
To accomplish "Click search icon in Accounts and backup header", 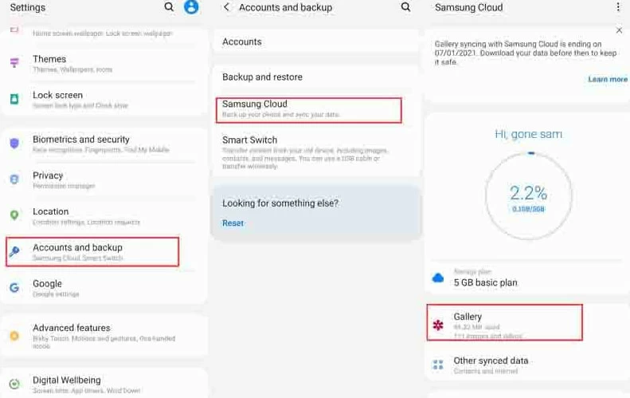I will (x=406, y=7).
